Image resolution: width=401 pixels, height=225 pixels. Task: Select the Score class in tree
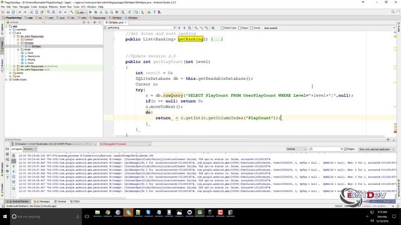pyautogui.click(x=31, y=62)
